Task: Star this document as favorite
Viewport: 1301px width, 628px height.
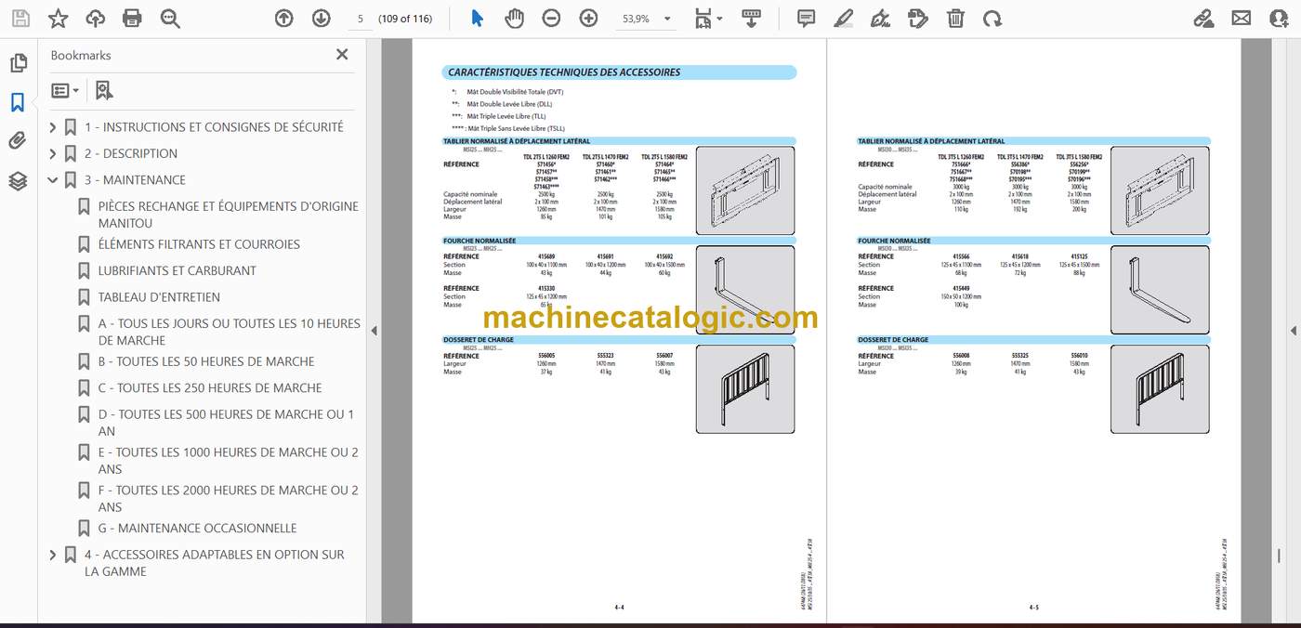Action: tap(58, 19)
